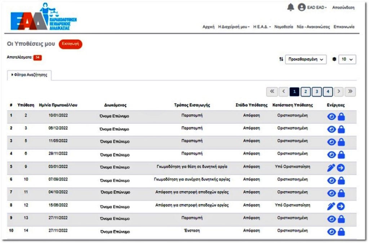Click the lock icon for case 14
This screenshot has width=369, height=243.
pyautogui.click(x=341, y=232)
